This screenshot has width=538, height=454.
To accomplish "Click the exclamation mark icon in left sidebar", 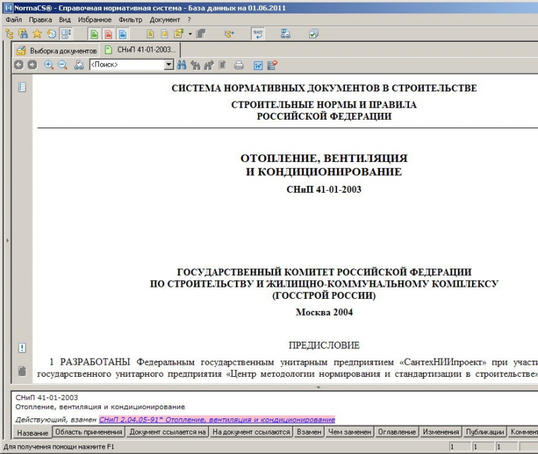I will click(22, 347).
